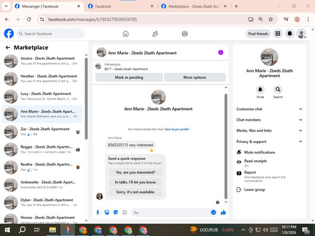
Task: Go to Home feed icon
Action: click(125, 33)
